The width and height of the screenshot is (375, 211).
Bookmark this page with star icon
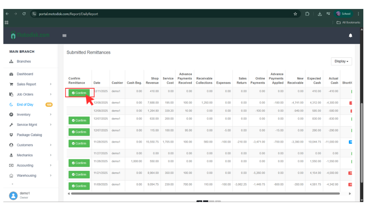coord(295,14)
